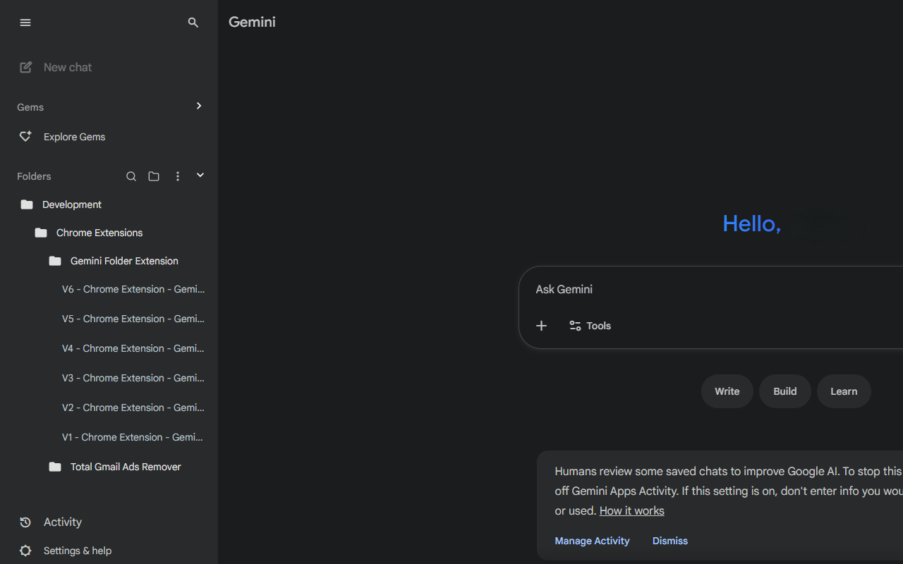This screenshot has height=564, width=903.
Task: Search folders with the Folders magnifier icon
Action: tap(131, 176)
